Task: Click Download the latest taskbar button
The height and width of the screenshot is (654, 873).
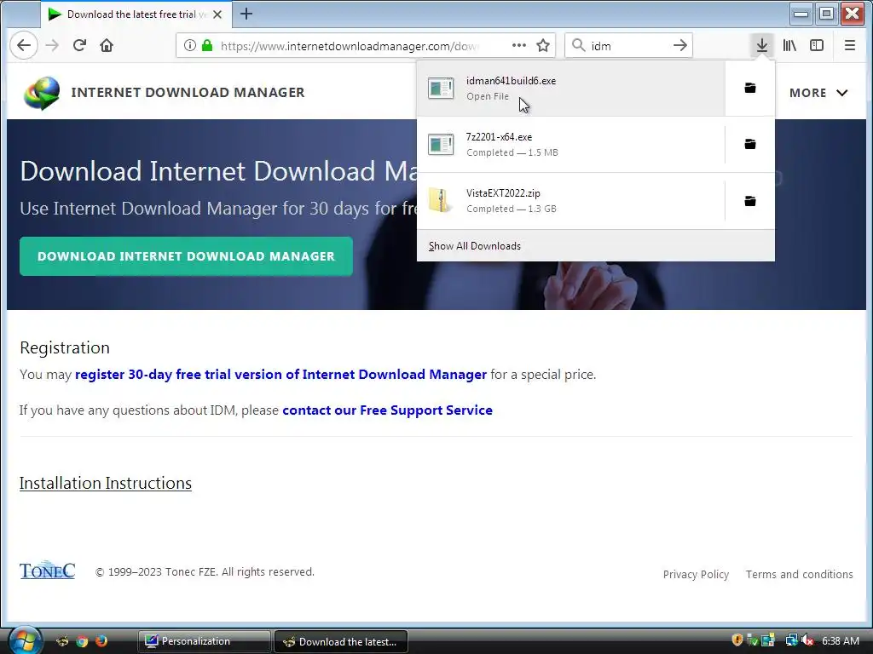Action: click(341, 641)
